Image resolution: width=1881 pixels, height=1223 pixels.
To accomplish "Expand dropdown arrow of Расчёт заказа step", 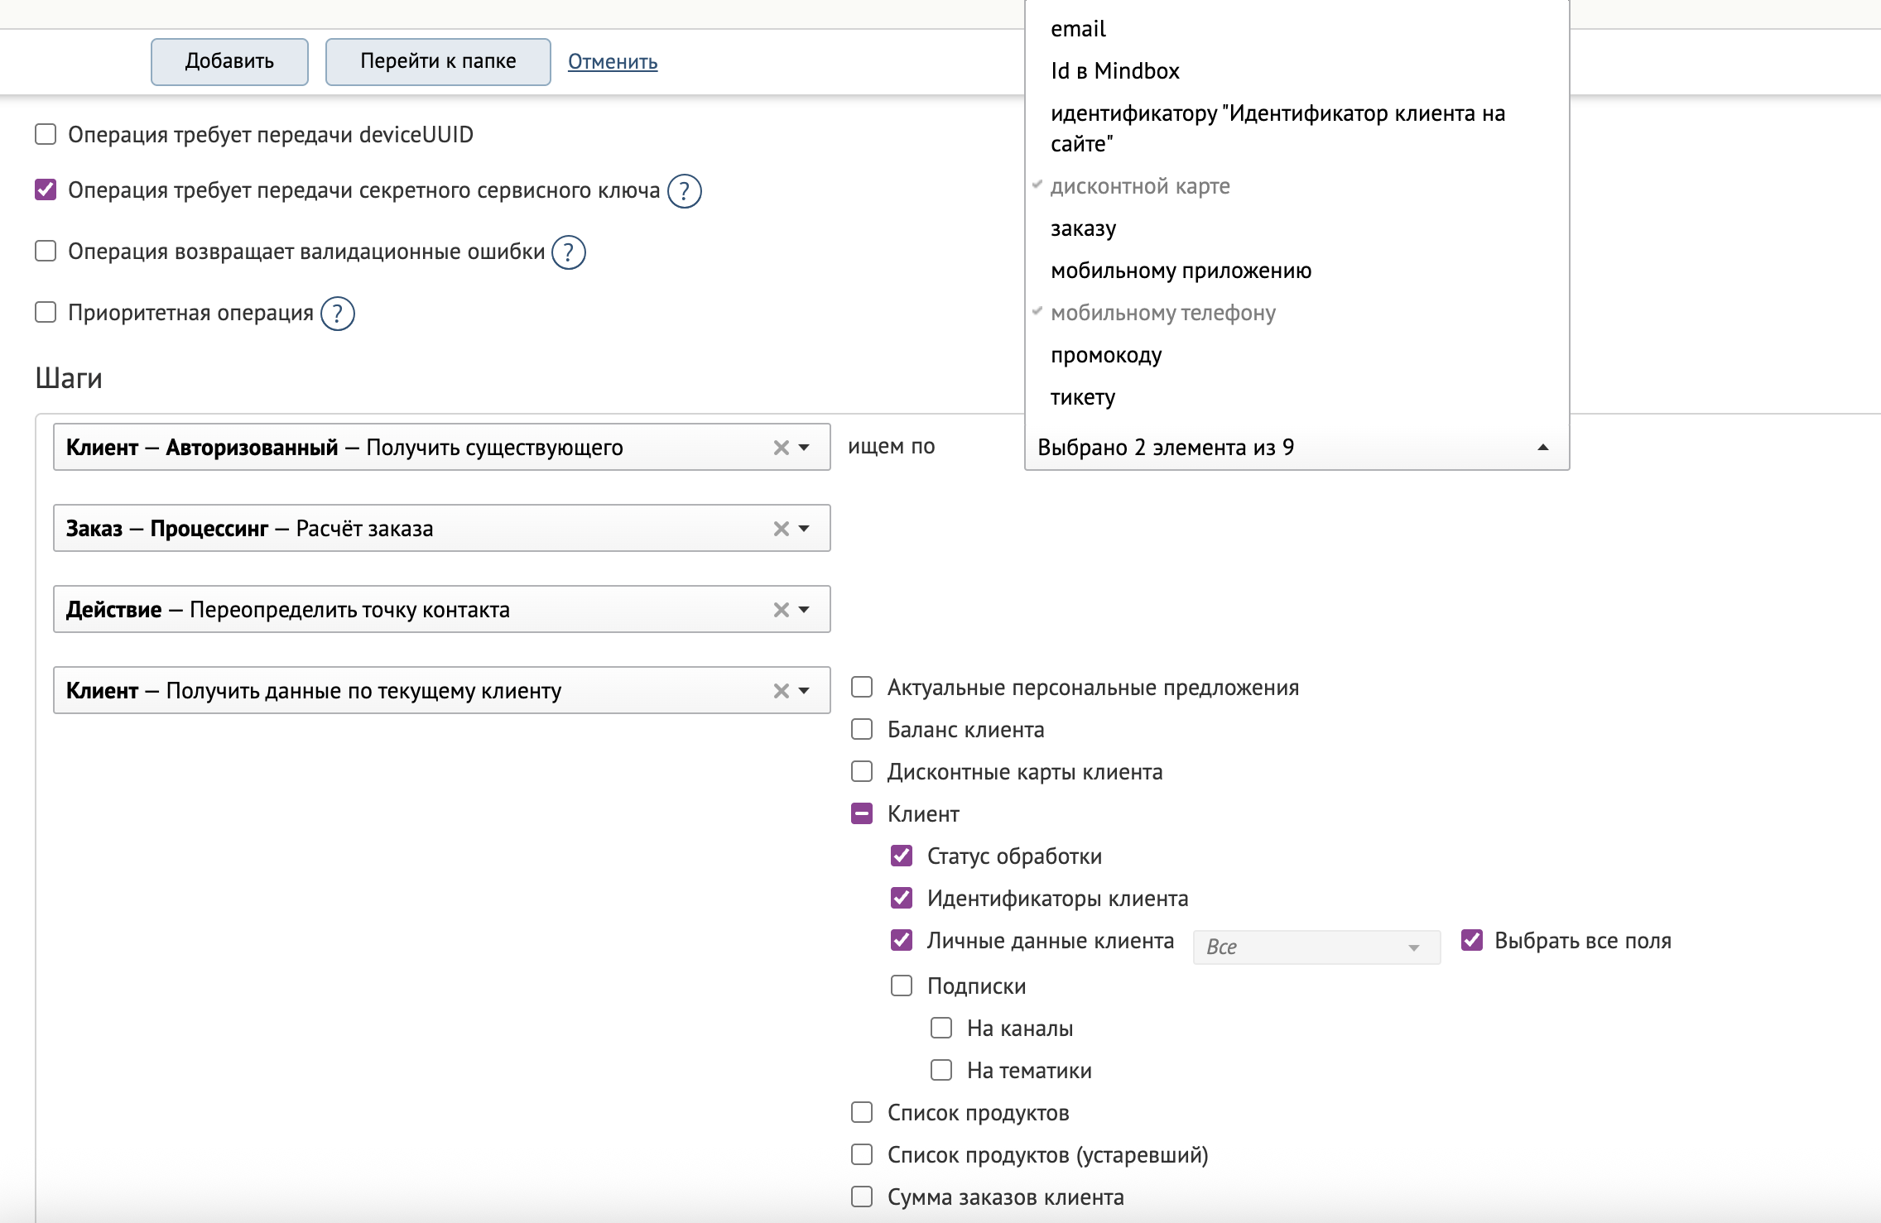I will (804, 529).
